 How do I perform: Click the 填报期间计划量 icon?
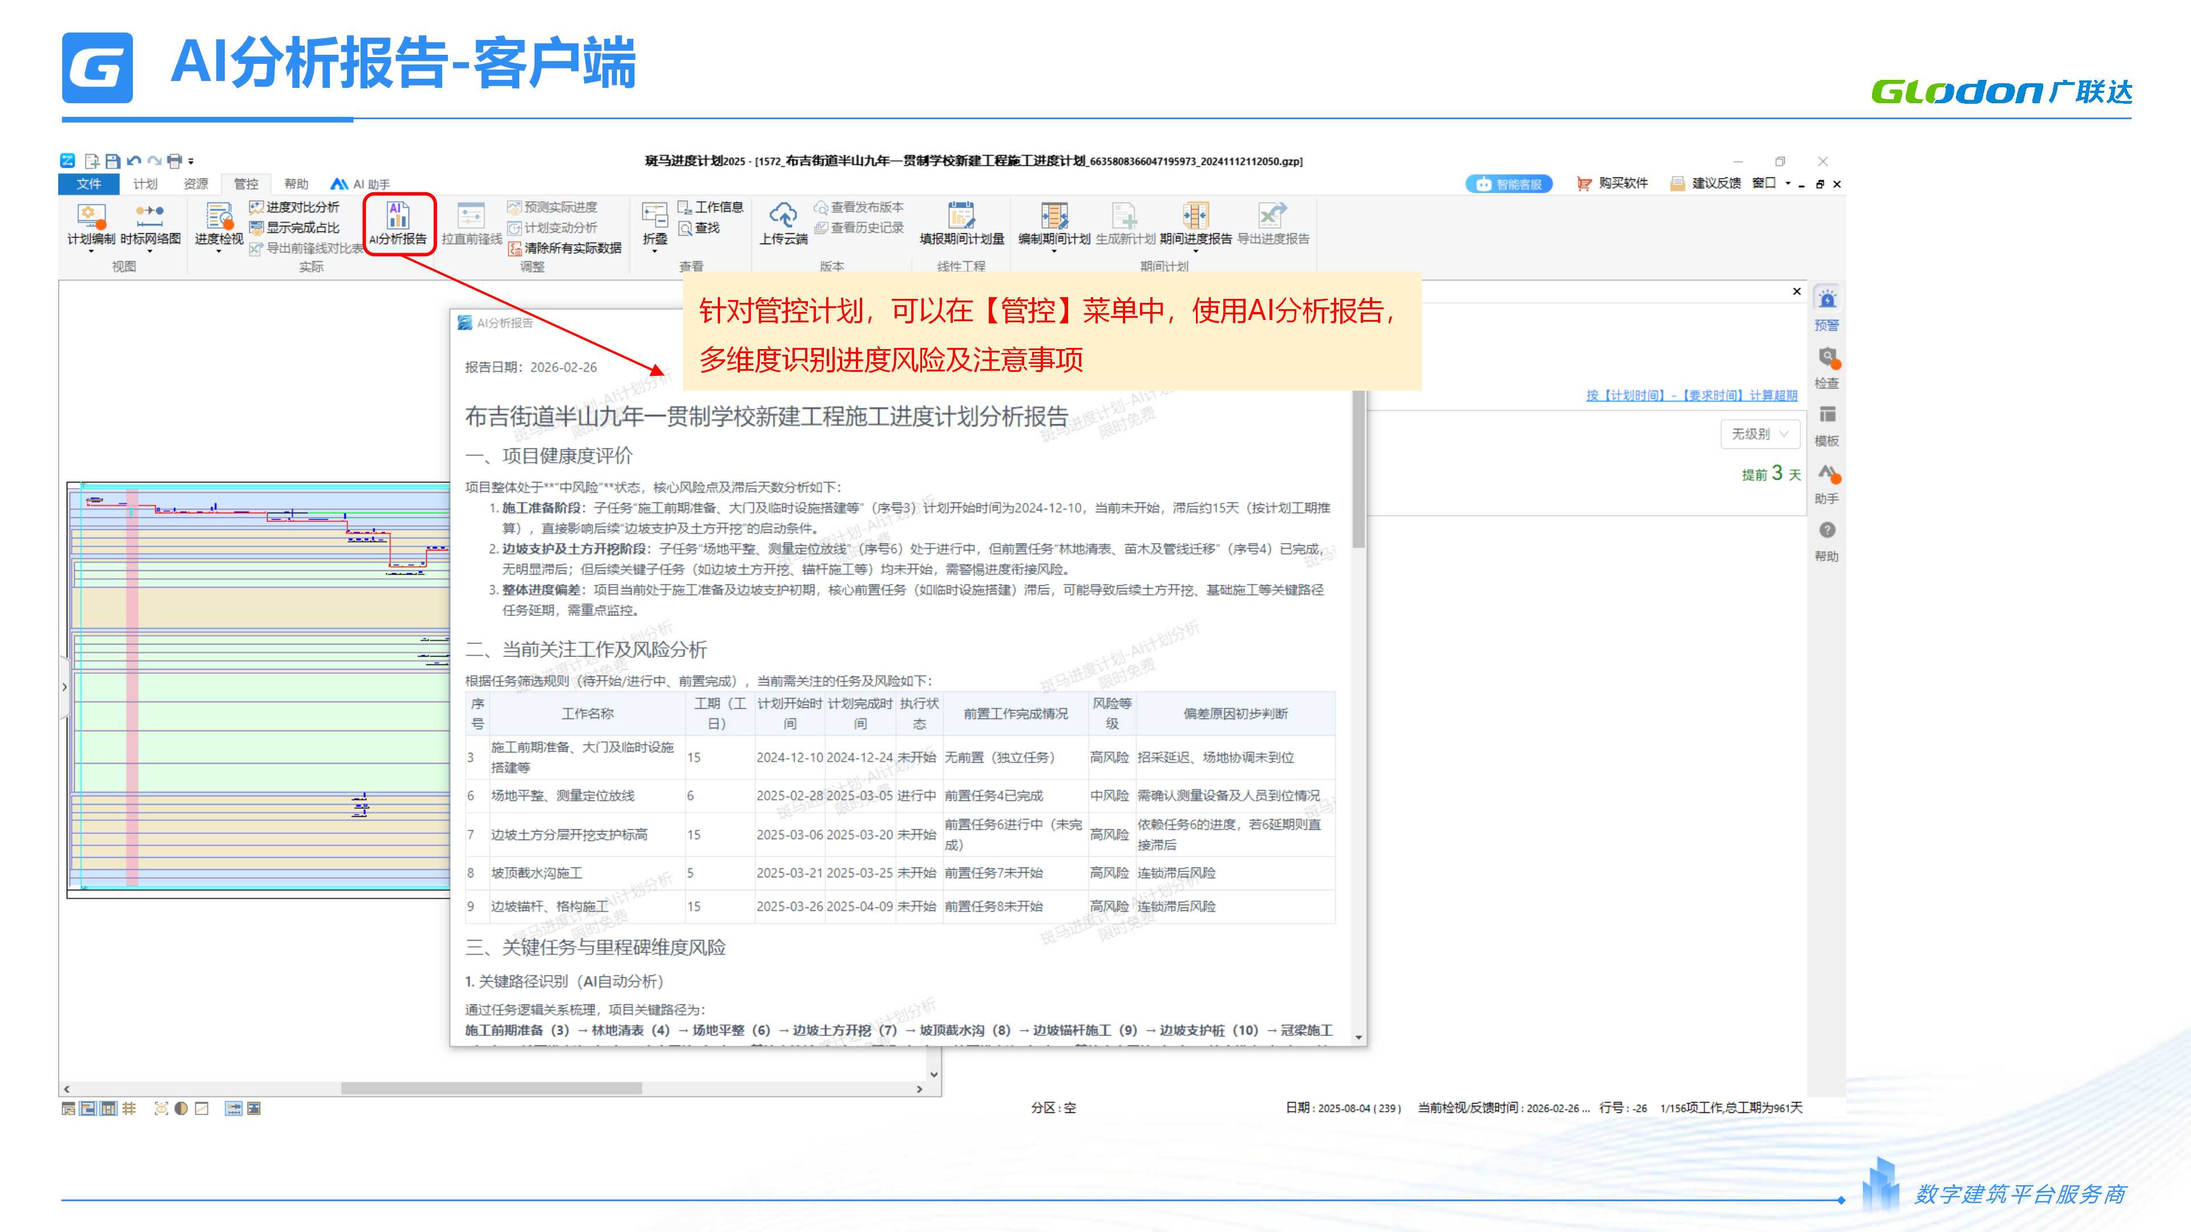(961, 215)
